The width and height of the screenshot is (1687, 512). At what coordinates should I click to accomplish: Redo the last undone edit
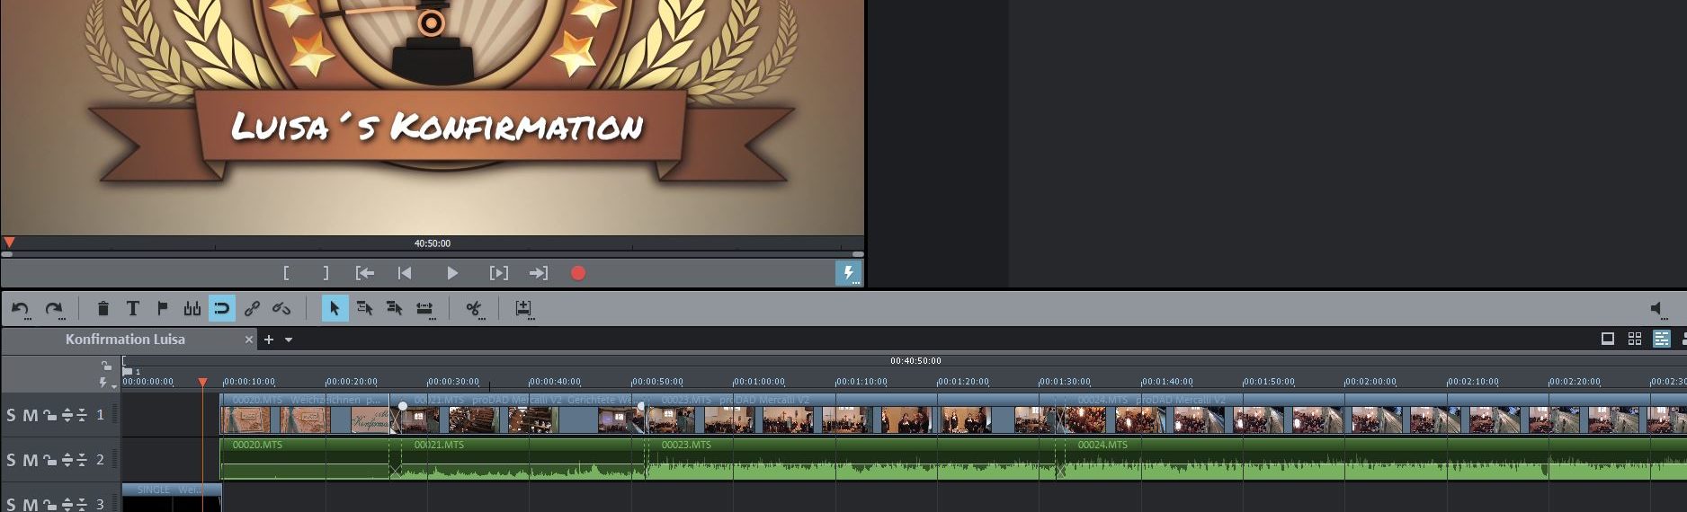(54, 309)
